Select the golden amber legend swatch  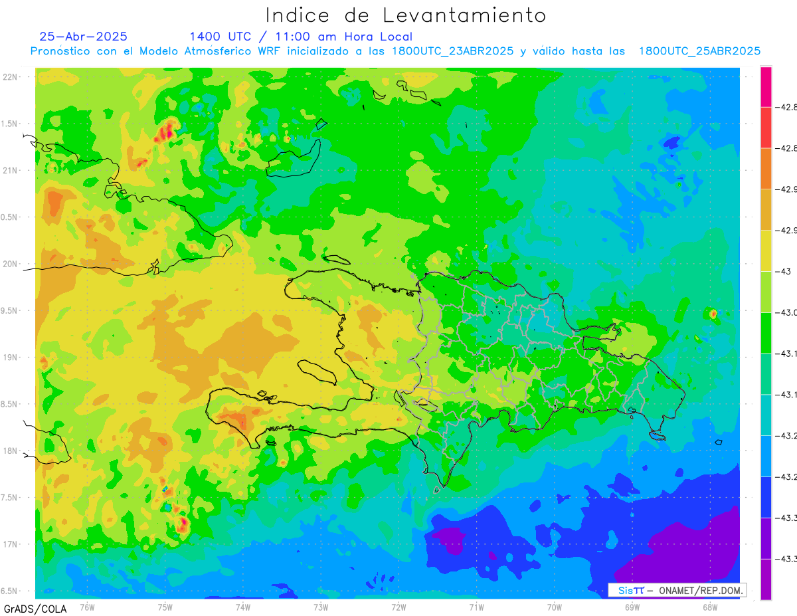point(766,210)
